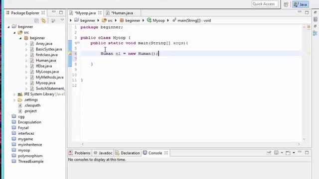
Task: Expand the Array.java node
Action: click(x=26, y=44)
